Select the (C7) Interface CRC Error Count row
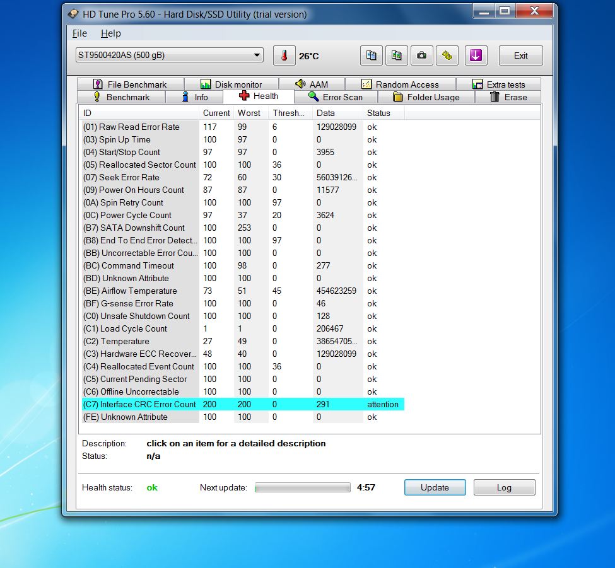This screenshot has height=568, width=615. [243, 404]
